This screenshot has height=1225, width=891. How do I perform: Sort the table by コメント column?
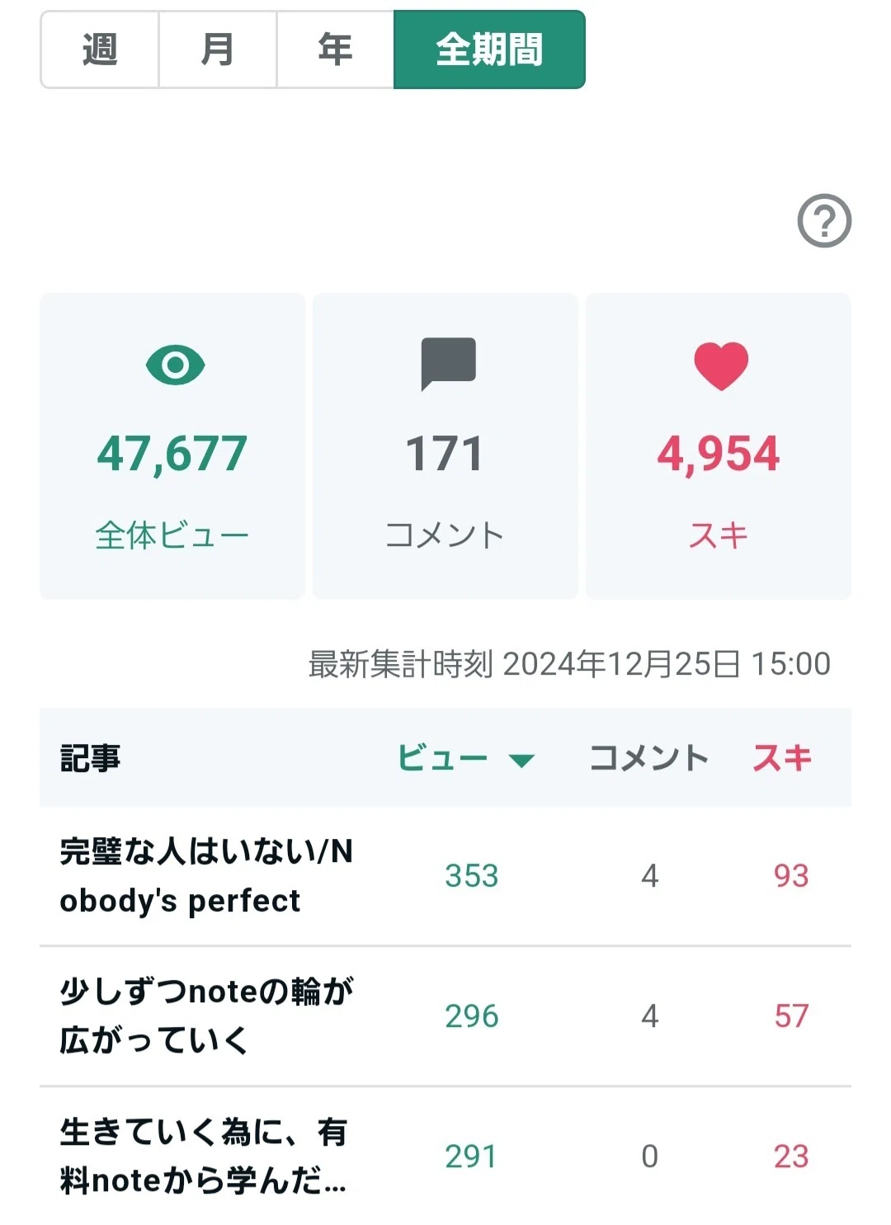(648, 757)
